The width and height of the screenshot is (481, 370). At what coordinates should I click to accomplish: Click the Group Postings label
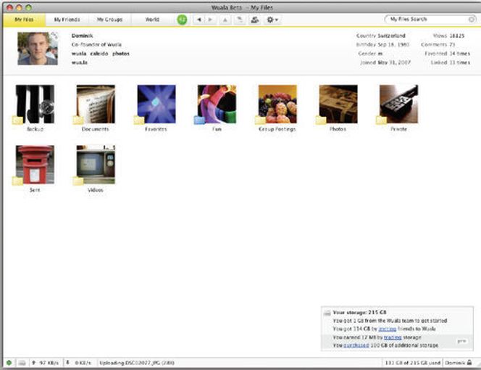tap(277, 129)
